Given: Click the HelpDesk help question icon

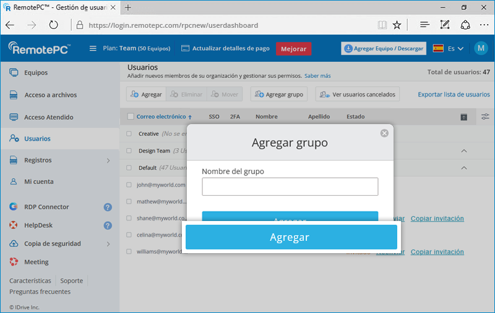Looking at the screenshot, I should click(x=108, y=225).
